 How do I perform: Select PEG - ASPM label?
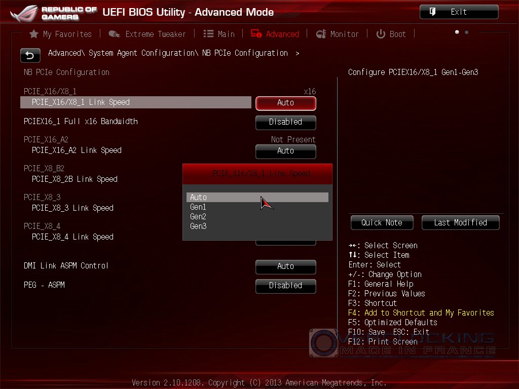45,285
